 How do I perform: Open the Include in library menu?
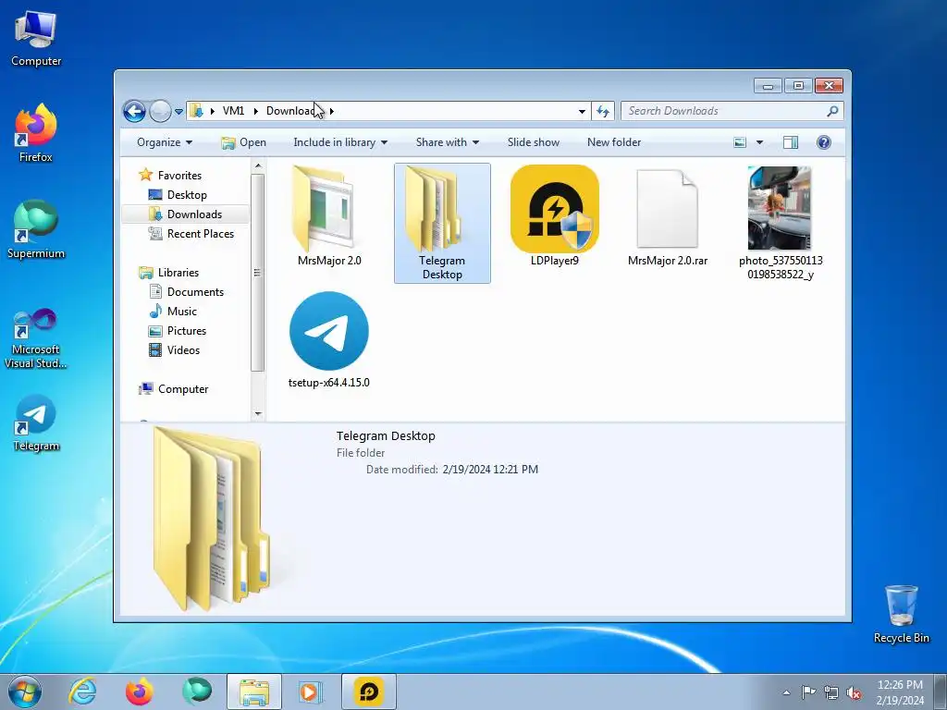[340, 142]
